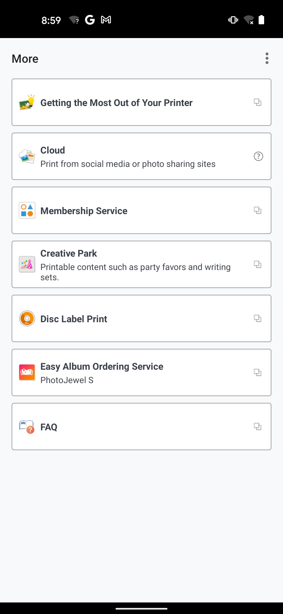This screenshot has height=614, width=283.
Task: Open Getting the Most Out of Your Printer
Action: (x=116, y=103)
